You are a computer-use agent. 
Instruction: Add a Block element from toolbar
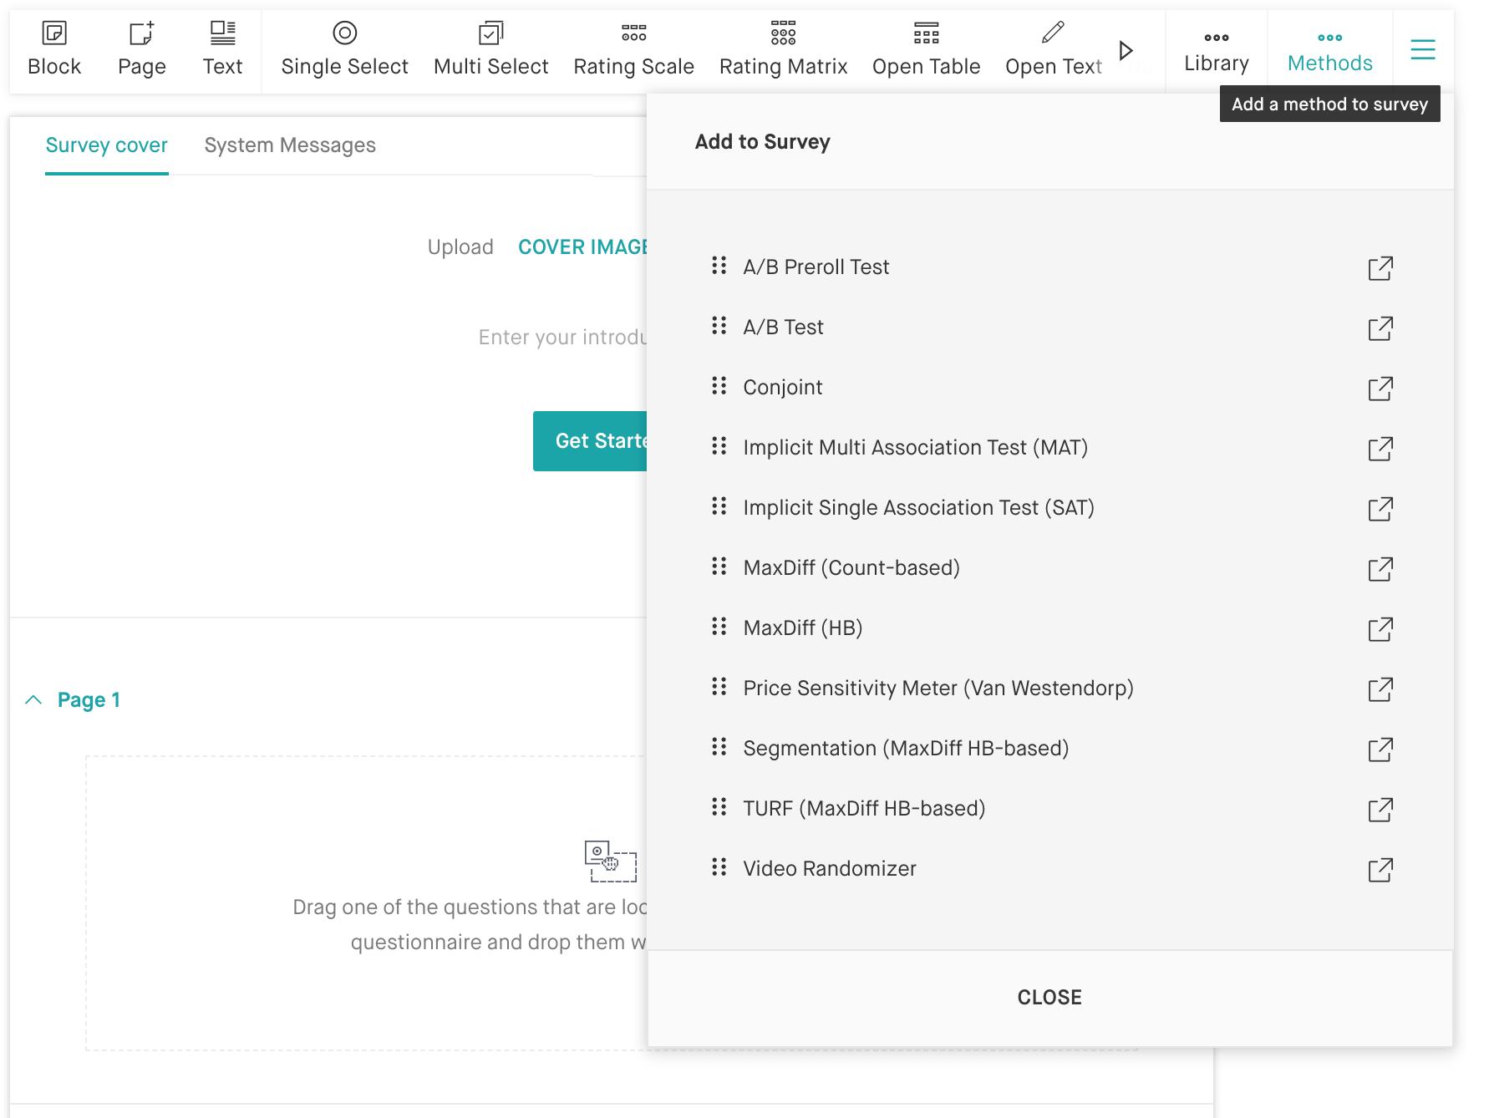point(54,49)
